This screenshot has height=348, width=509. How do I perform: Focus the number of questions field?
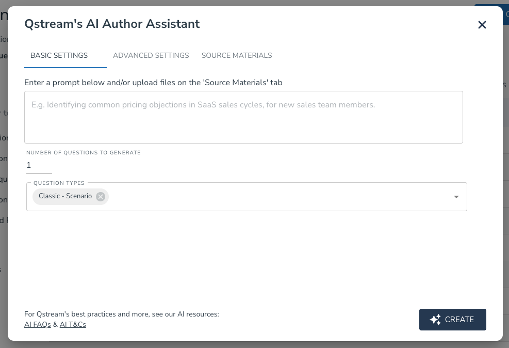[x=39, y=165]
